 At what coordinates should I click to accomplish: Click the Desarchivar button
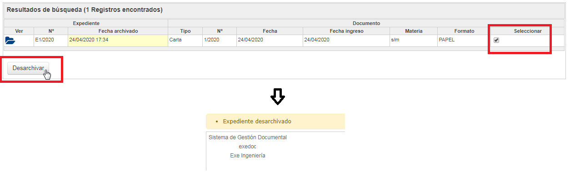[28, 68]
